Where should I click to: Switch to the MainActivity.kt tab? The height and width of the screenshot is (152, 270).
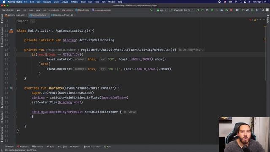(x=39, y=15)
